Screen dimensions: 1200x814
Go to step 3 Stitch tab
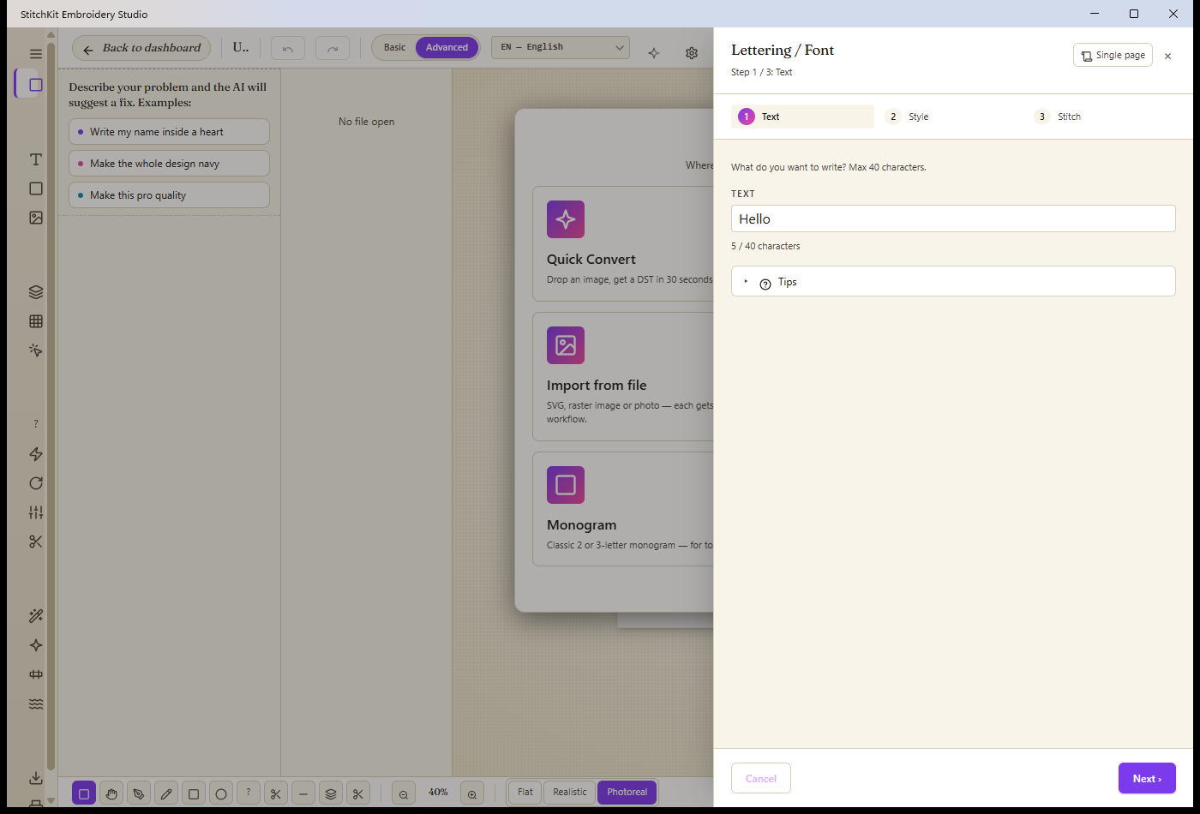pos(1101,117)
